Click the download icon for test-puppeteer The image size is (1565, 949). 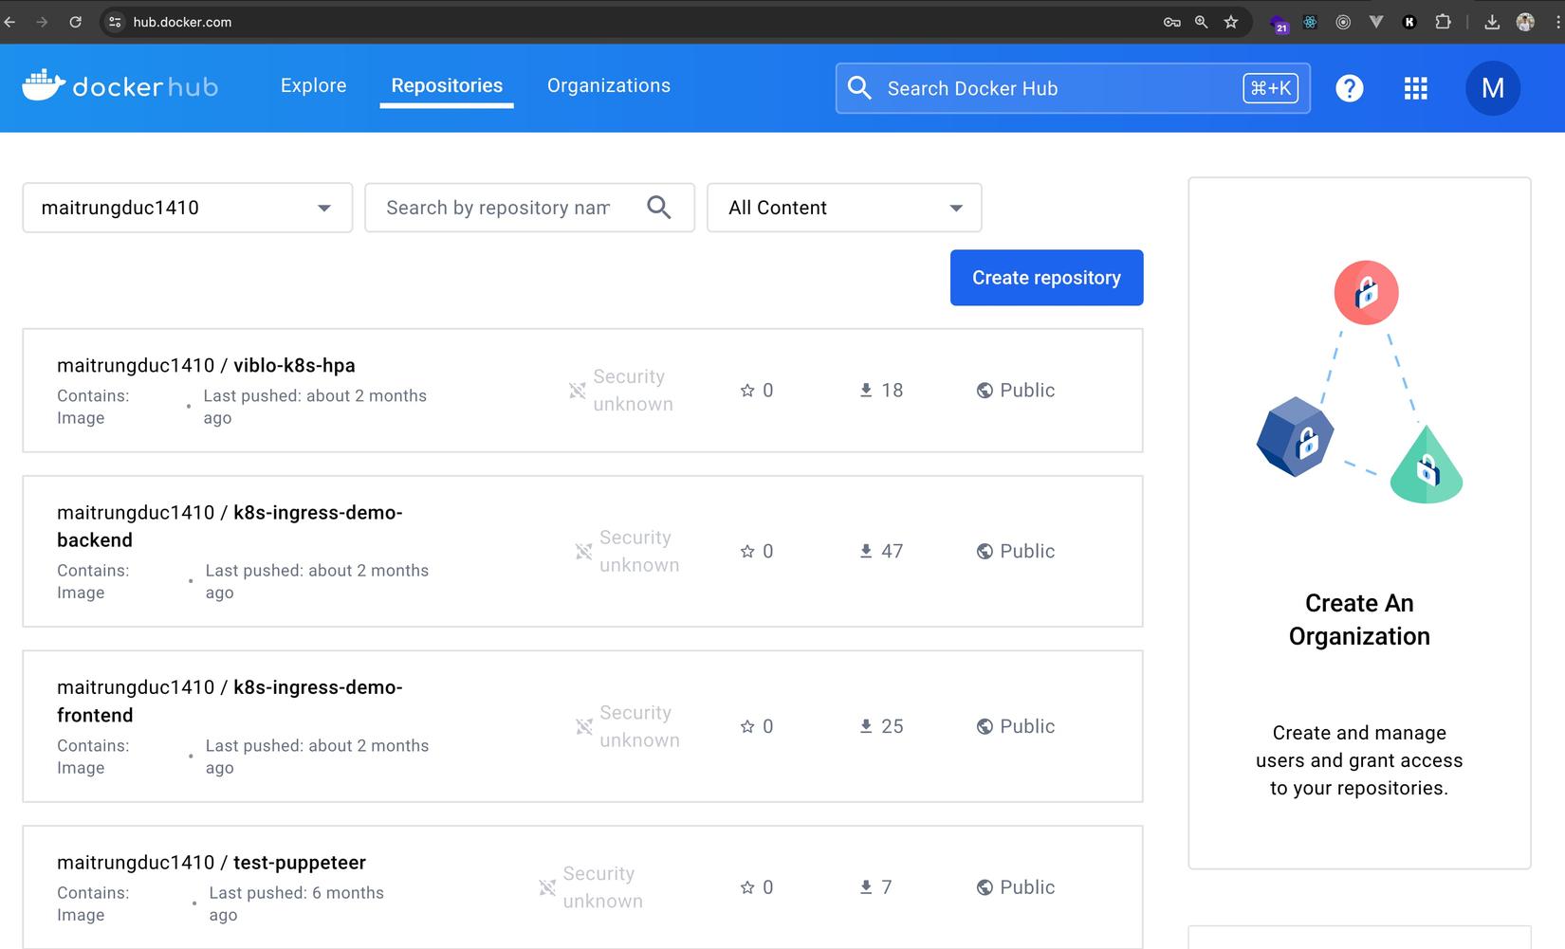coord(866,887)
